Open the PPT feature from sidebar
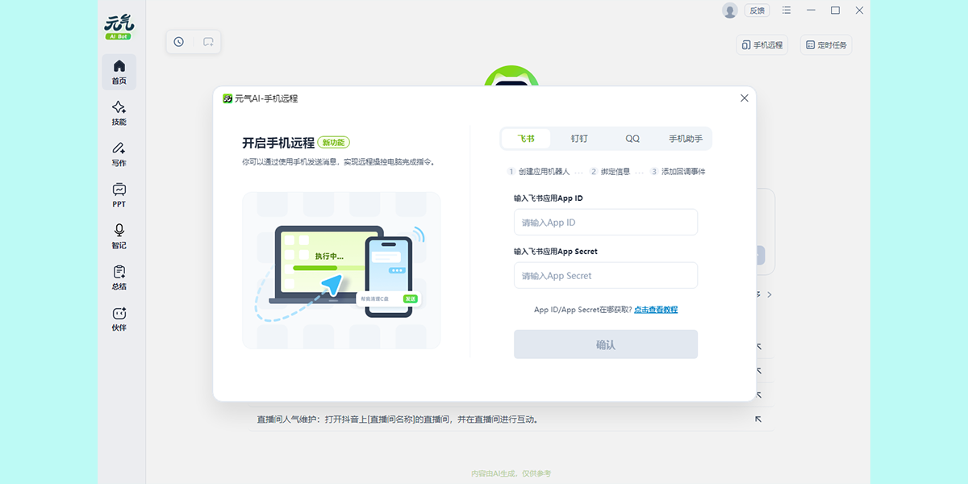 coord(119,195)
